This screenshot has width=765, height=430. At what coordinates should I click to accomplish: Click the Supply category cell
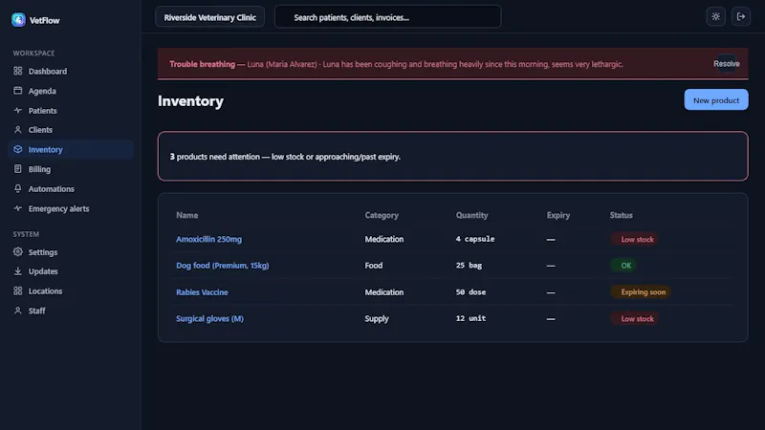pyautogui.click(x=377, y=318)
